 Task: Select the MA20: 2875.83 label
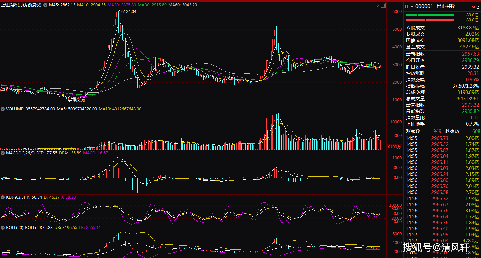tap(122, 5)
